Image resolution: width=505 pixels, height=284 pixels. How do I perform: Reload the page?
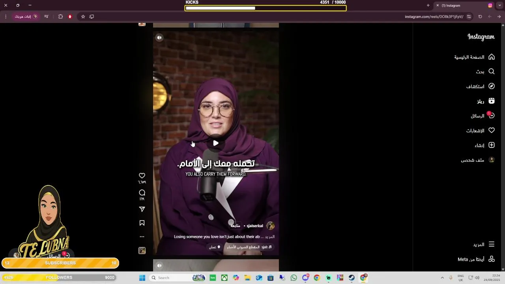tap(480, 17)
